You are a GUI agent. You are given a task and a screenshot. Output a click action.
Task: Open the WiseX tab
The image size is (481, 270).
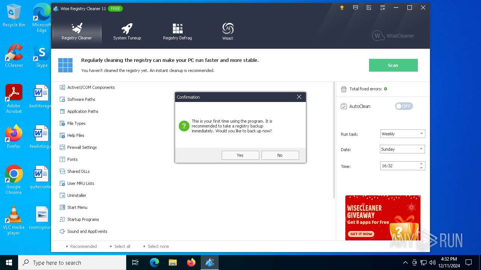pos(228,31)
